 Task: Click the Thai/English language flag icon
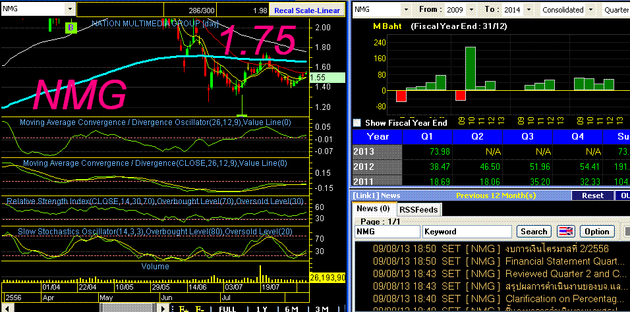tap(566, 231)
